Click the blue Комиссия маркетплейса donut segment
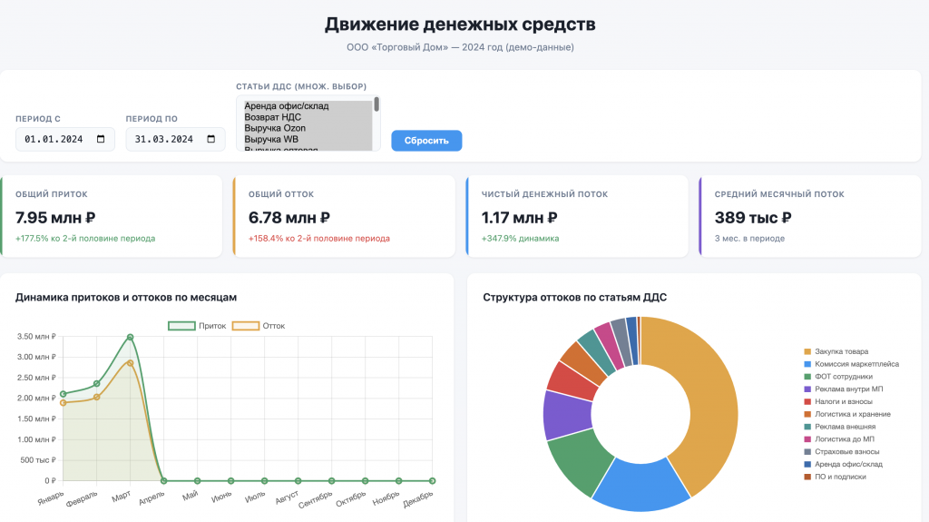 tap(641, 485)
